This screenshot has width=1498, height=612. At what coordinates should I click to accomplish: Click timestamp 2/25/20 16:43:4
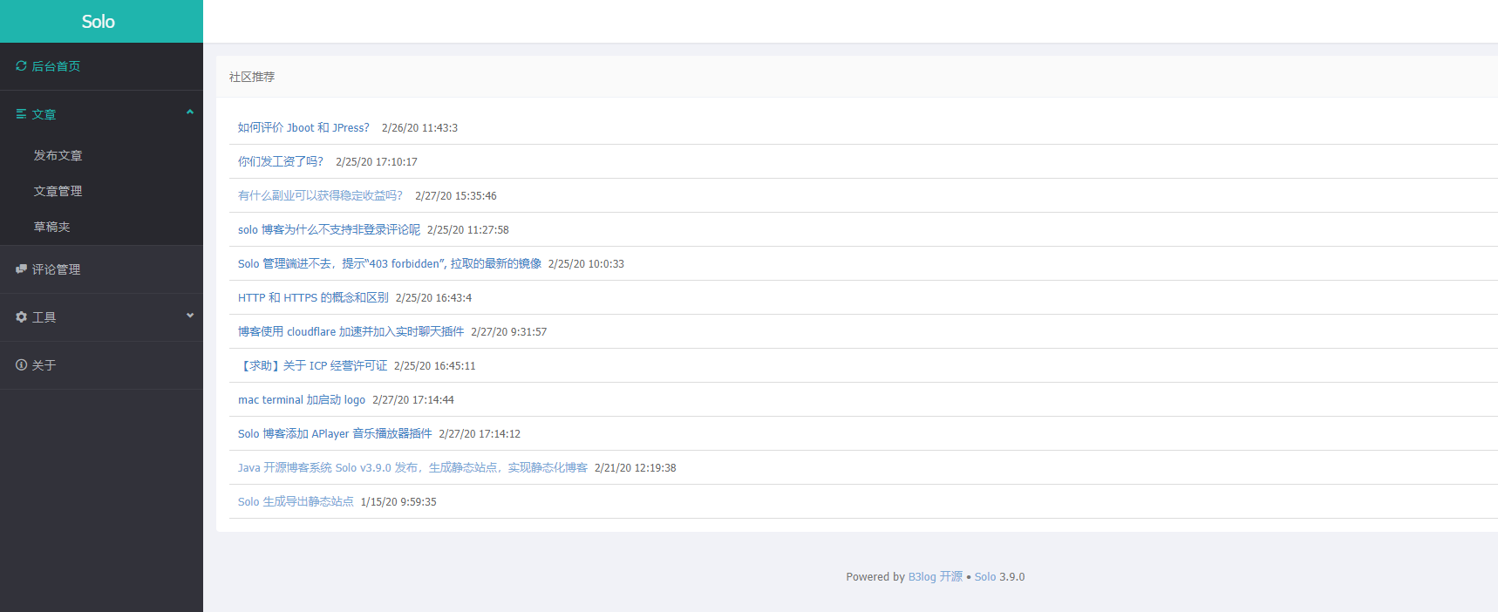(433, 297)
